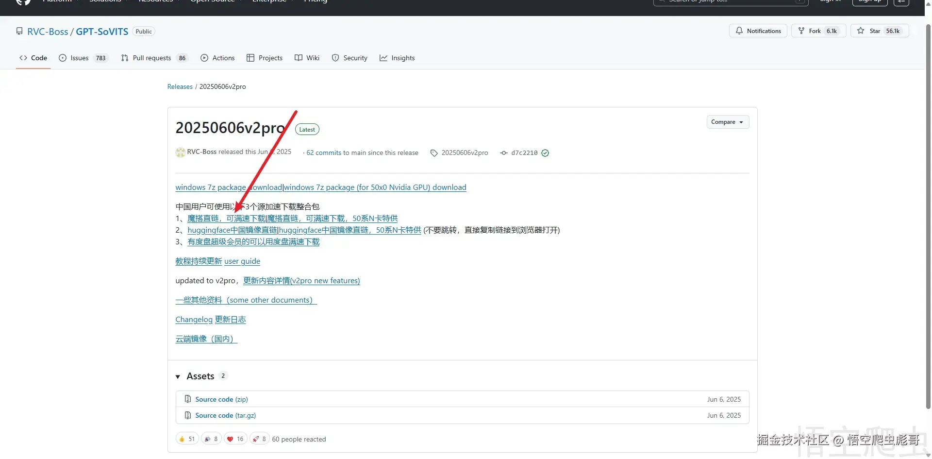Open huggingface镜像直链 50系N卡特供 link

tap(350, 230)
